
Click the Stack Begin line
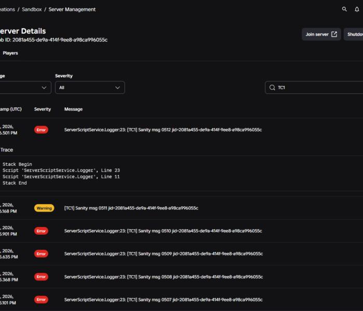pyautogui.click(x=17, y=164)
